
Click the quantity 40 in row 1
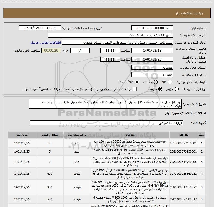point(50,143)
